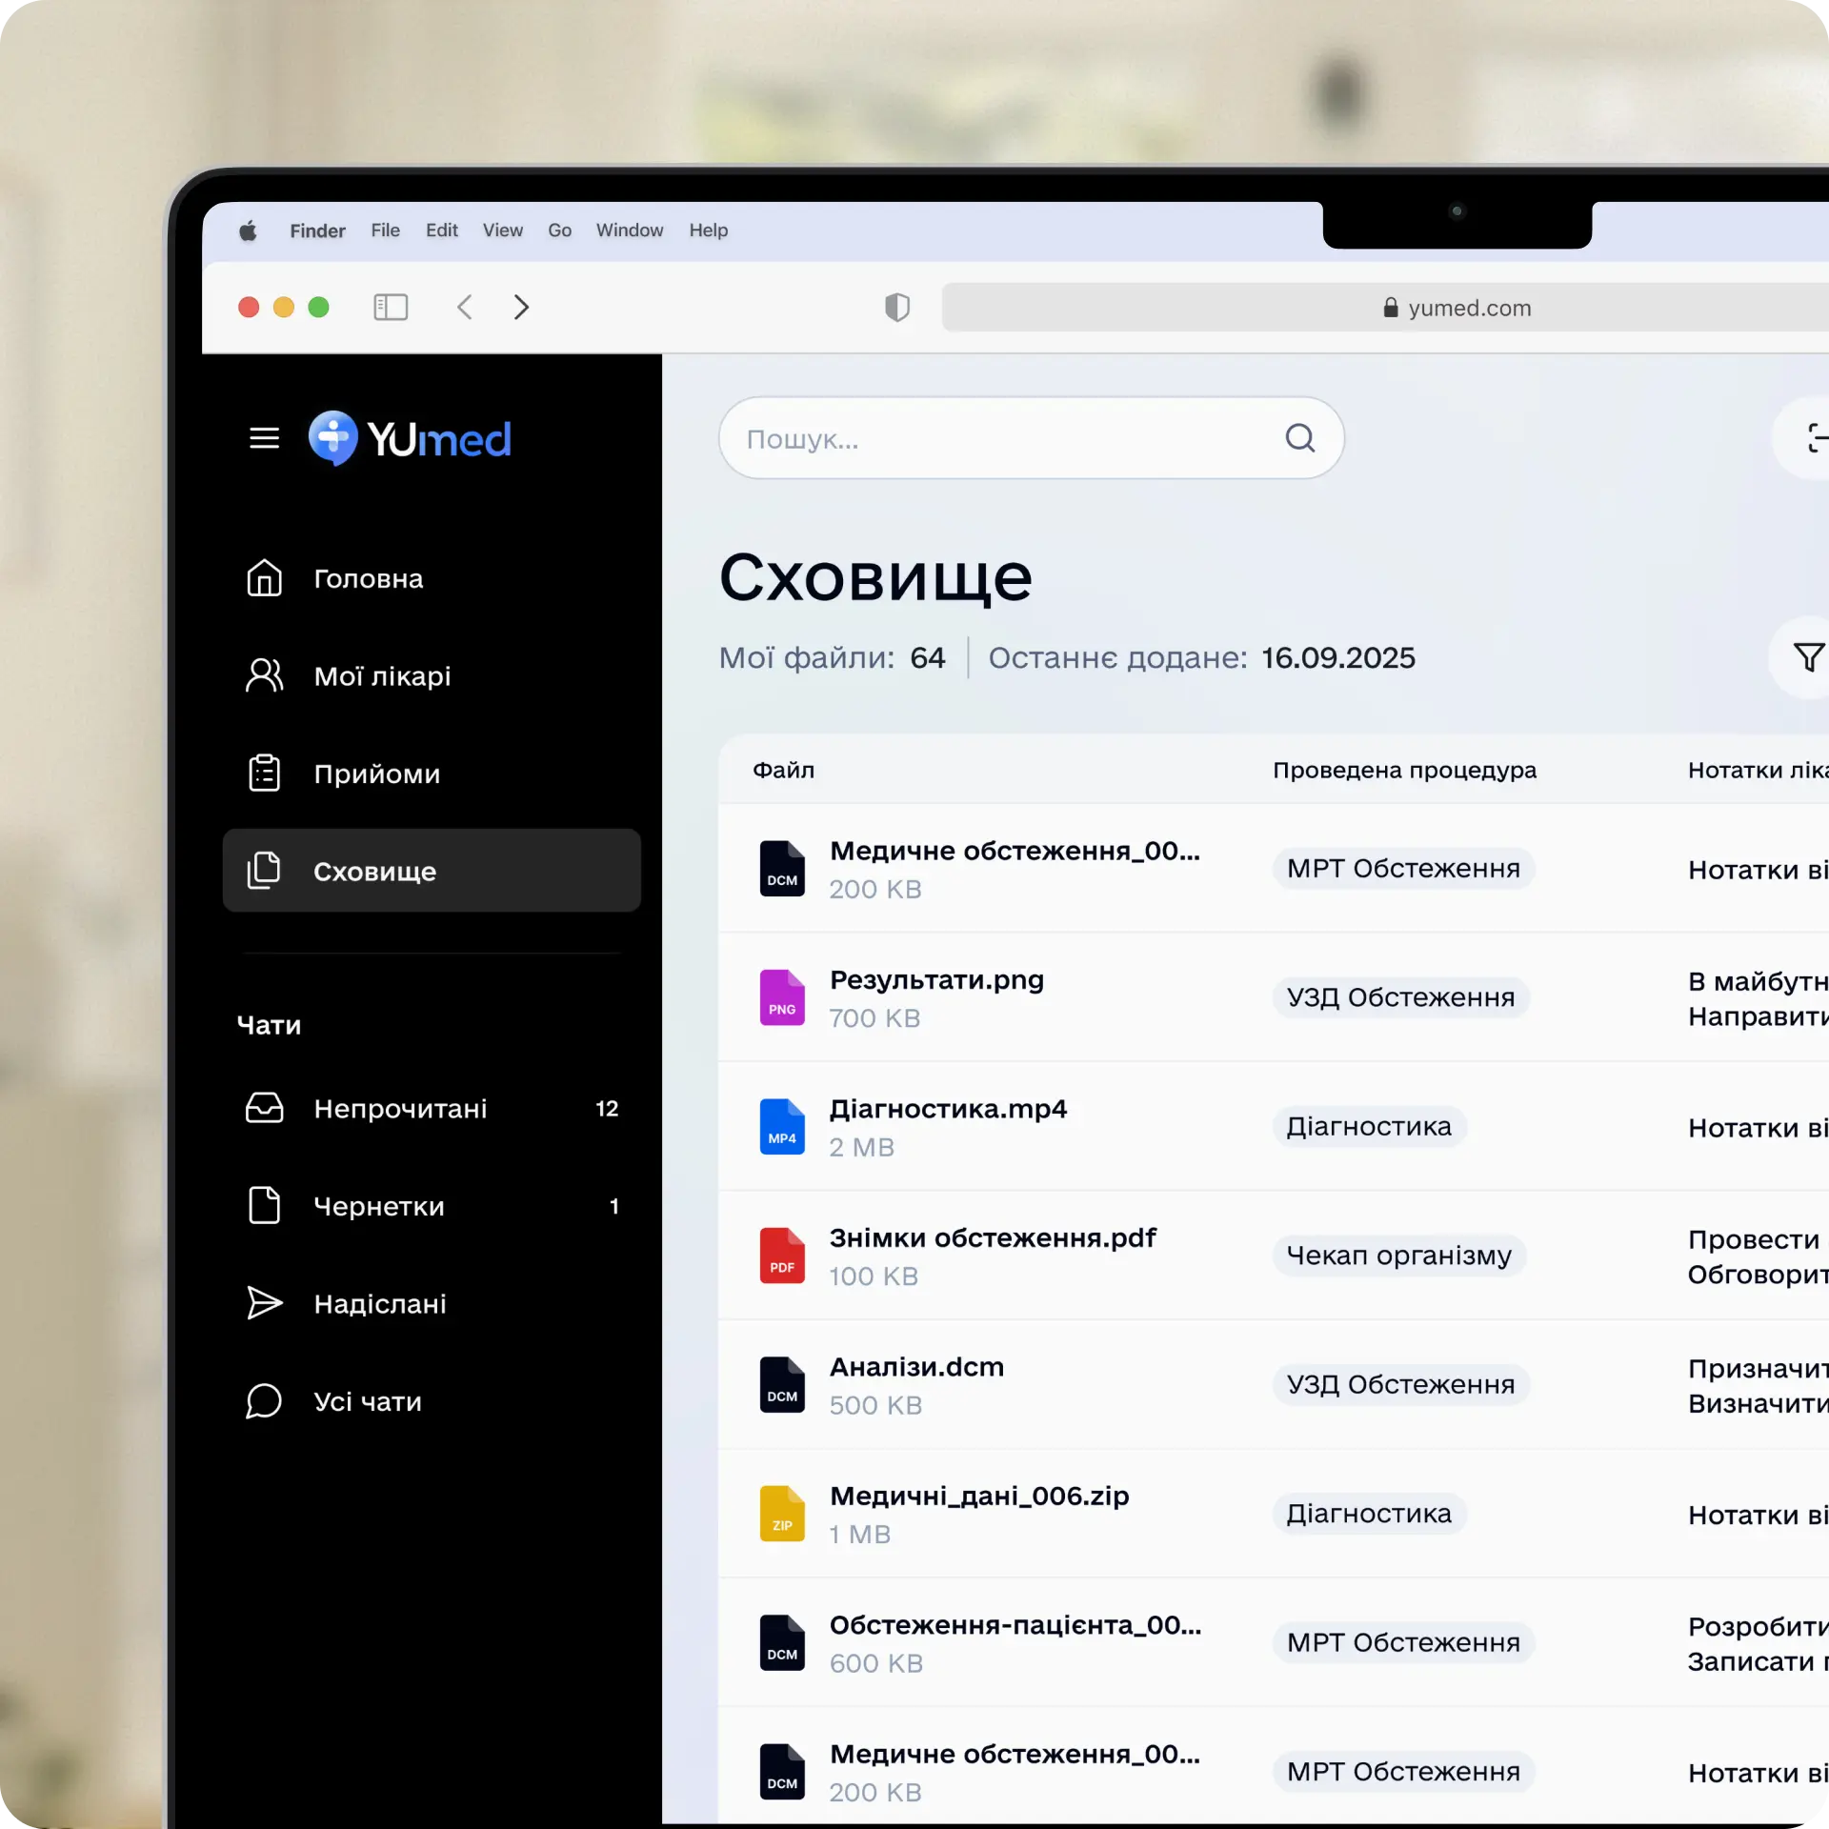Click the Медичні_дані_006.zip file icon
The image size is (1829, 1829).
(x=781, y=1514)
